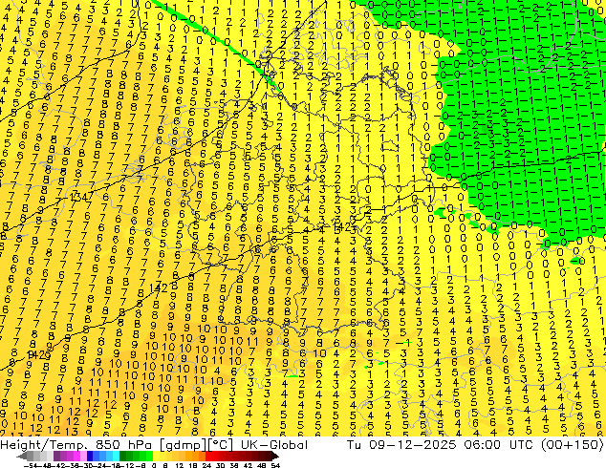Click the '-54' legend scale value
Screen dimensions: 606x468
point(31,465)
